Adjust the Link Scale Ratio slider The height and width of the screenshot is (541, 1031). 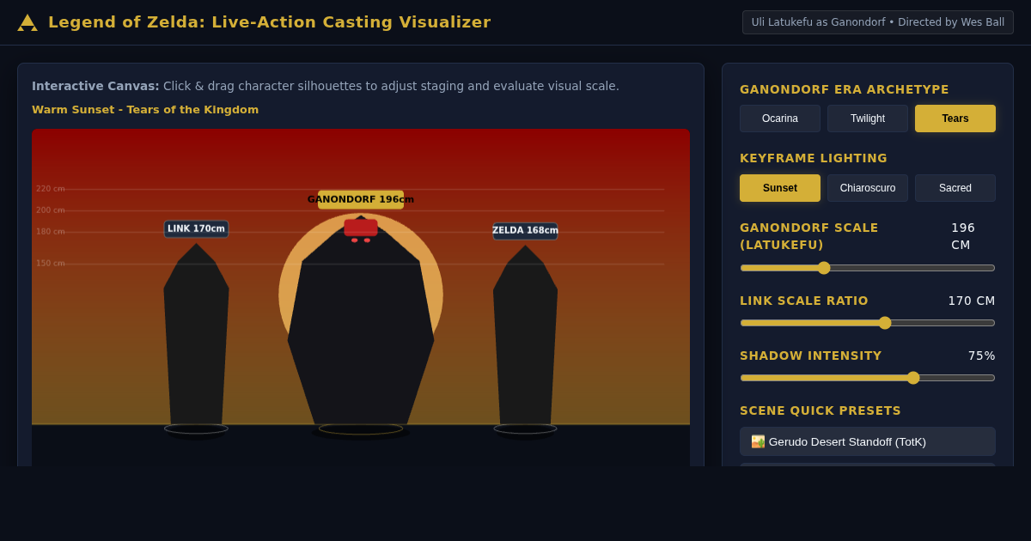click(868, 323)
